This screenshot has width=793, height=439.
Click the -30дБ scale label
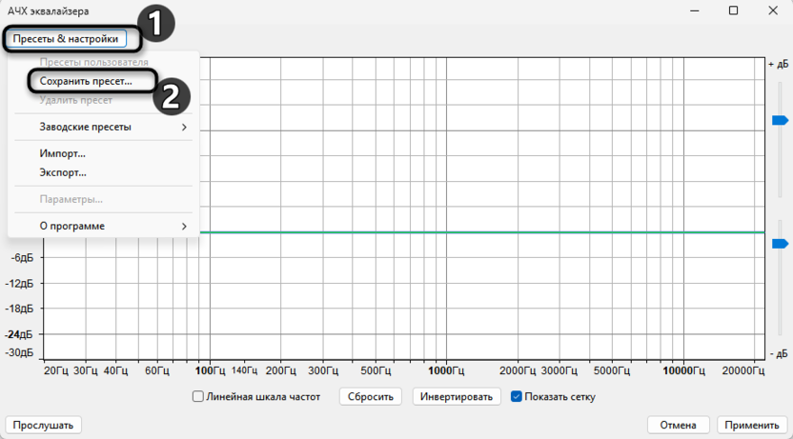19,352
